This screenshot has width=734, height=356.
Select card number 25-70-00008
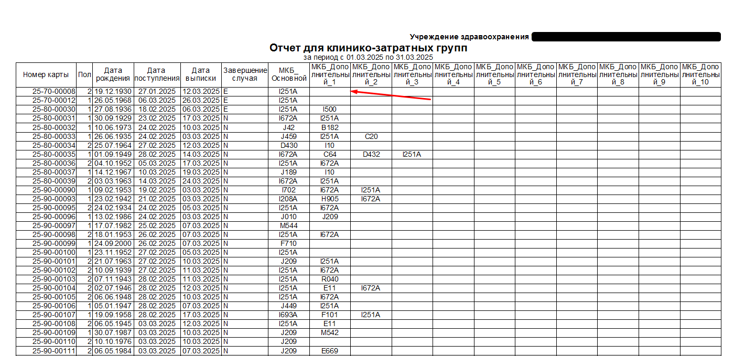(54, 91)
